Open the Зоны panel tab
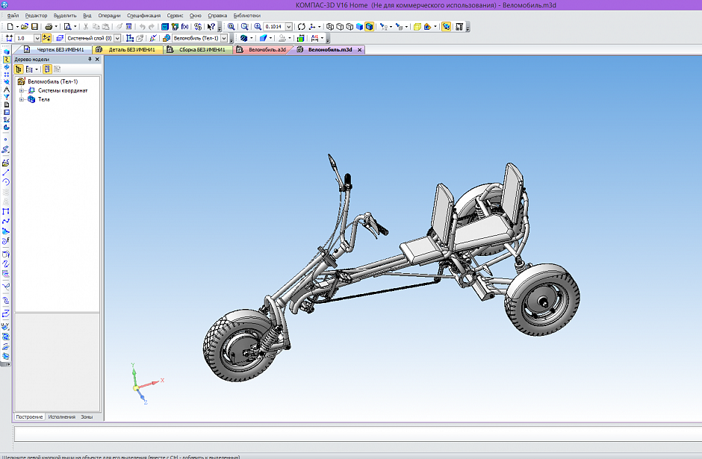 [x=87, y=417]
